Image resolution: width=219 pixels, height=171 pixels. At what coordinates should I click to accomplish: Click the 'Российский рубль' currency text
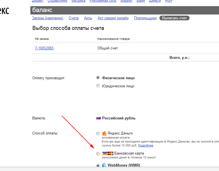pos(119,118)
